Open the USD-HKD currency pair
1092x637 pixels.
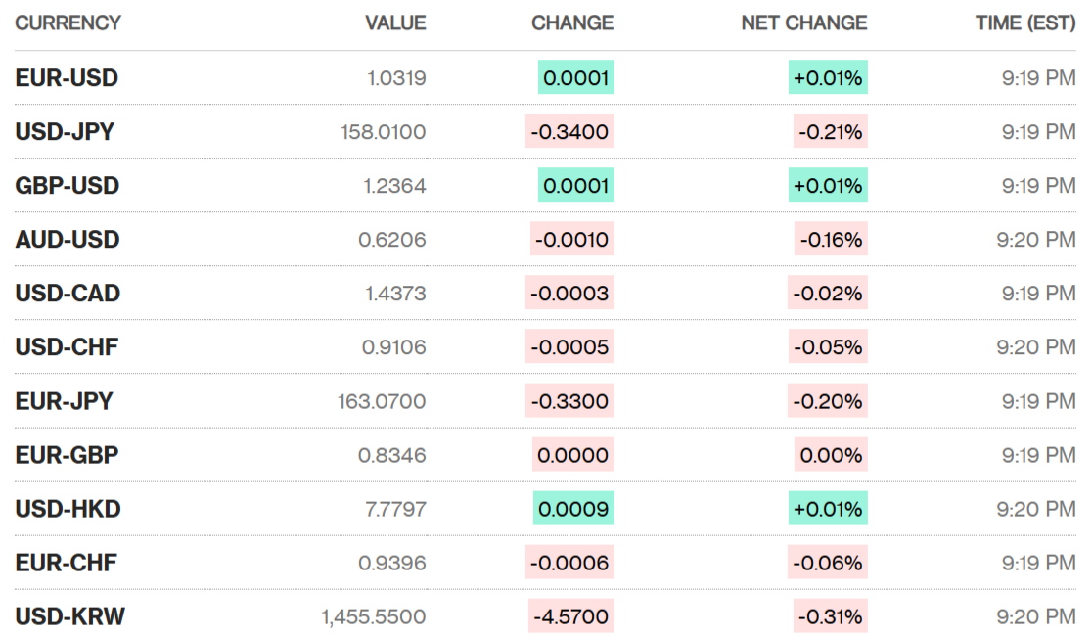coord(68,509)
